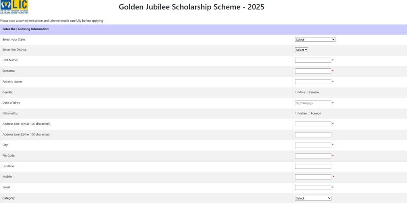Screen dimensions: 407x203
Task: Choose Foreign nationality option
Action: [x=309, y=113]
